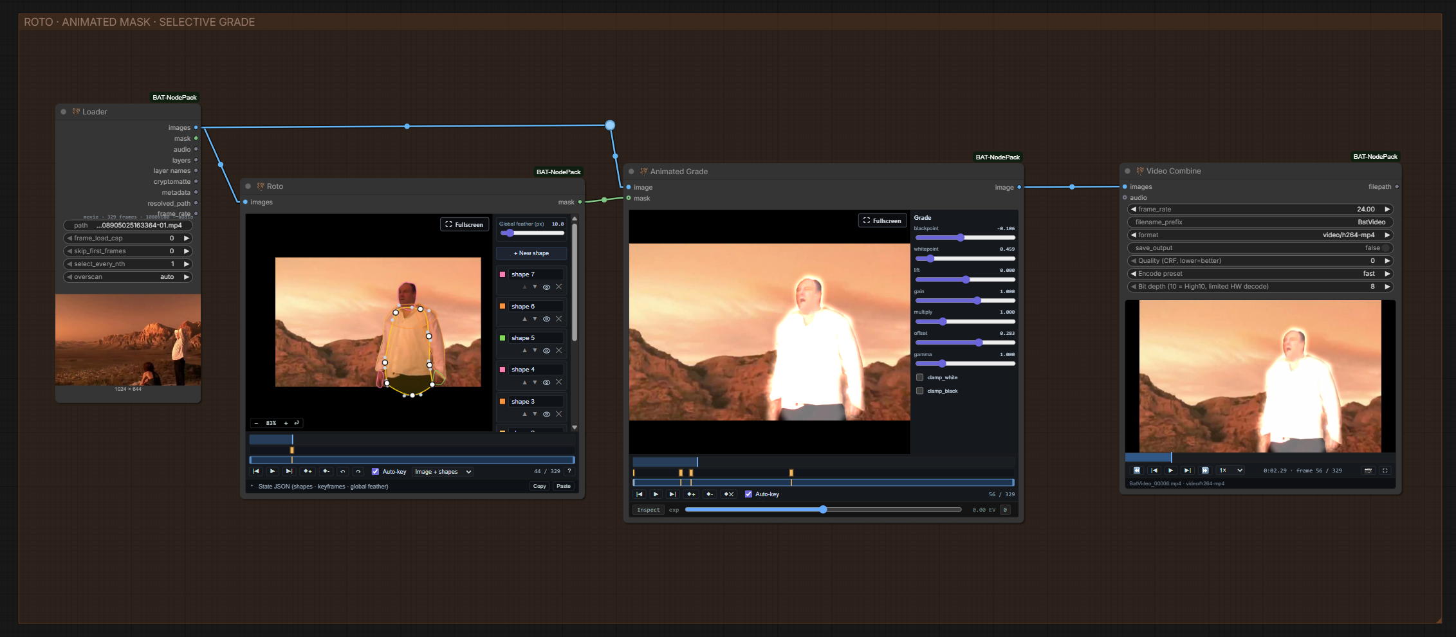Increase the frame_rate value with right arrow
The image size is (1456, 637).
tap(1387, 210)
